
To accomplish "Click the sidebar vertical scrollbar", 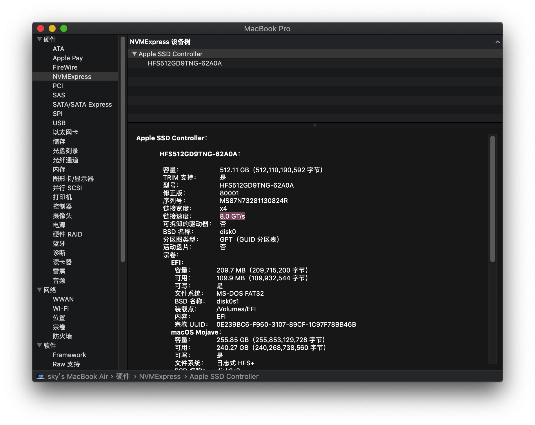I will coord(123,149).
